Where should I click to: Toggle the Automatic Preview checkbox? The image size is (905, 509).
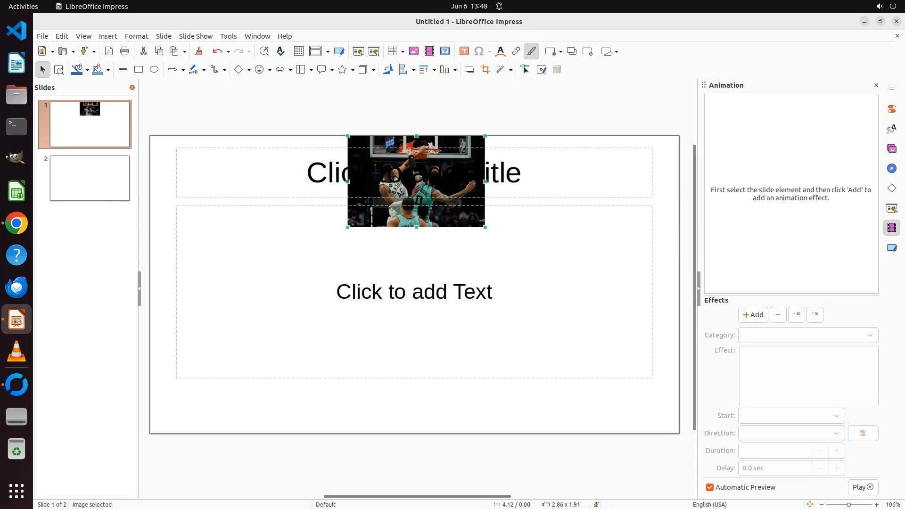click(x=710, y=487)
